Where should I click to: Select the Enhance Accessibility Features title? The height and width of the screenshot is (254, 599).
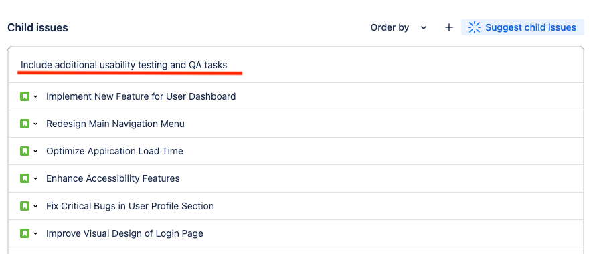point(112,179)
